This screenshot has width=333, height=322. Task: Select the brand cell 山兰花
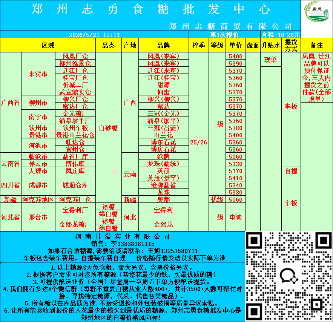164,135
